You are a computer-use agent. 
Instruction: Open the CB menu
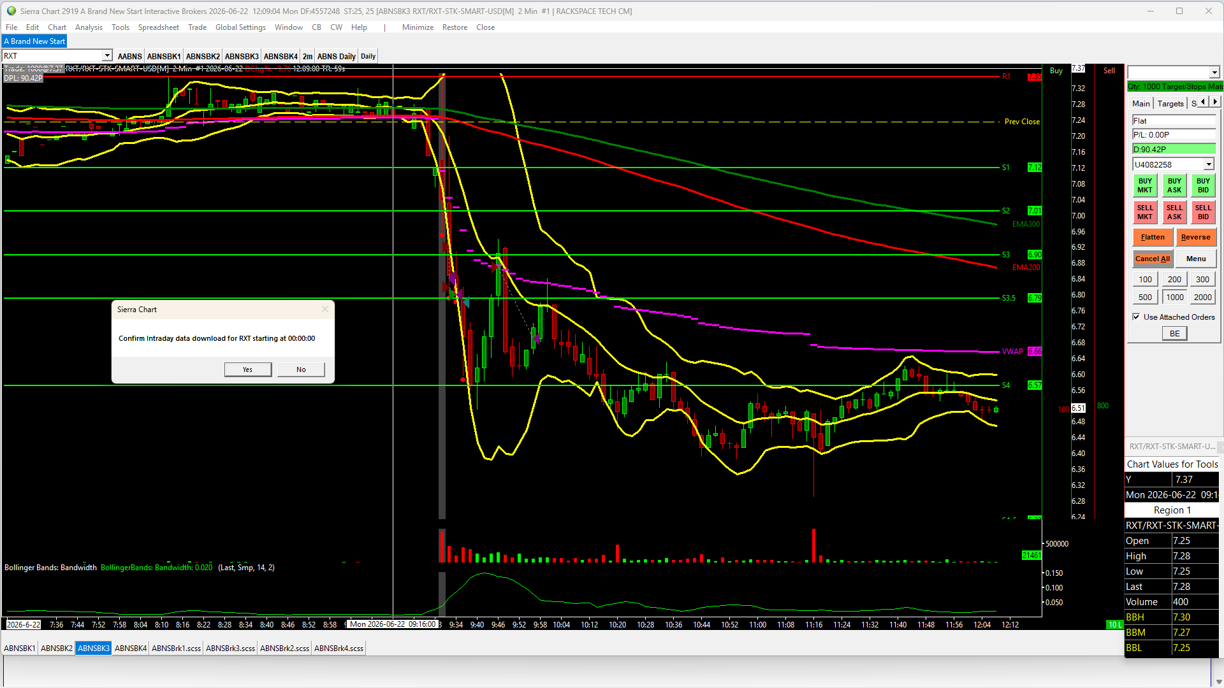pyautogui.click(x=316, y=27)
